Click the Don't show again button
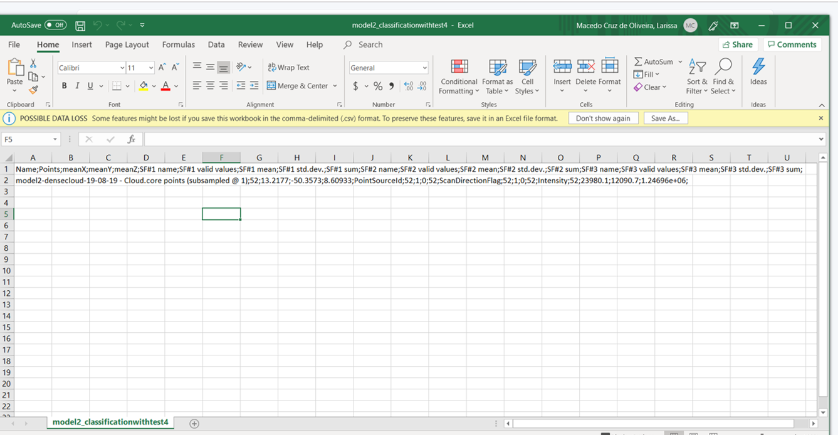 (603, 118)
